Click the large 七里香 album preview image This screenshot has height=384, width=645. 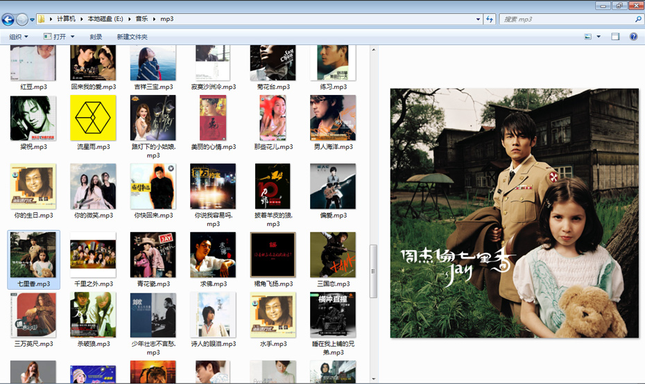click(514, 213)
